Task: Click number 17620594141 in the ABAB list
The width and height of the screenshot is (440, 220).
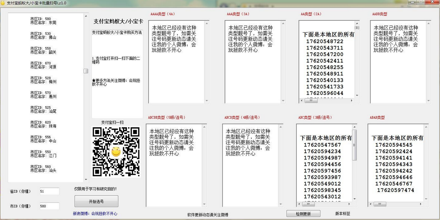Action: tap(394, 158)
